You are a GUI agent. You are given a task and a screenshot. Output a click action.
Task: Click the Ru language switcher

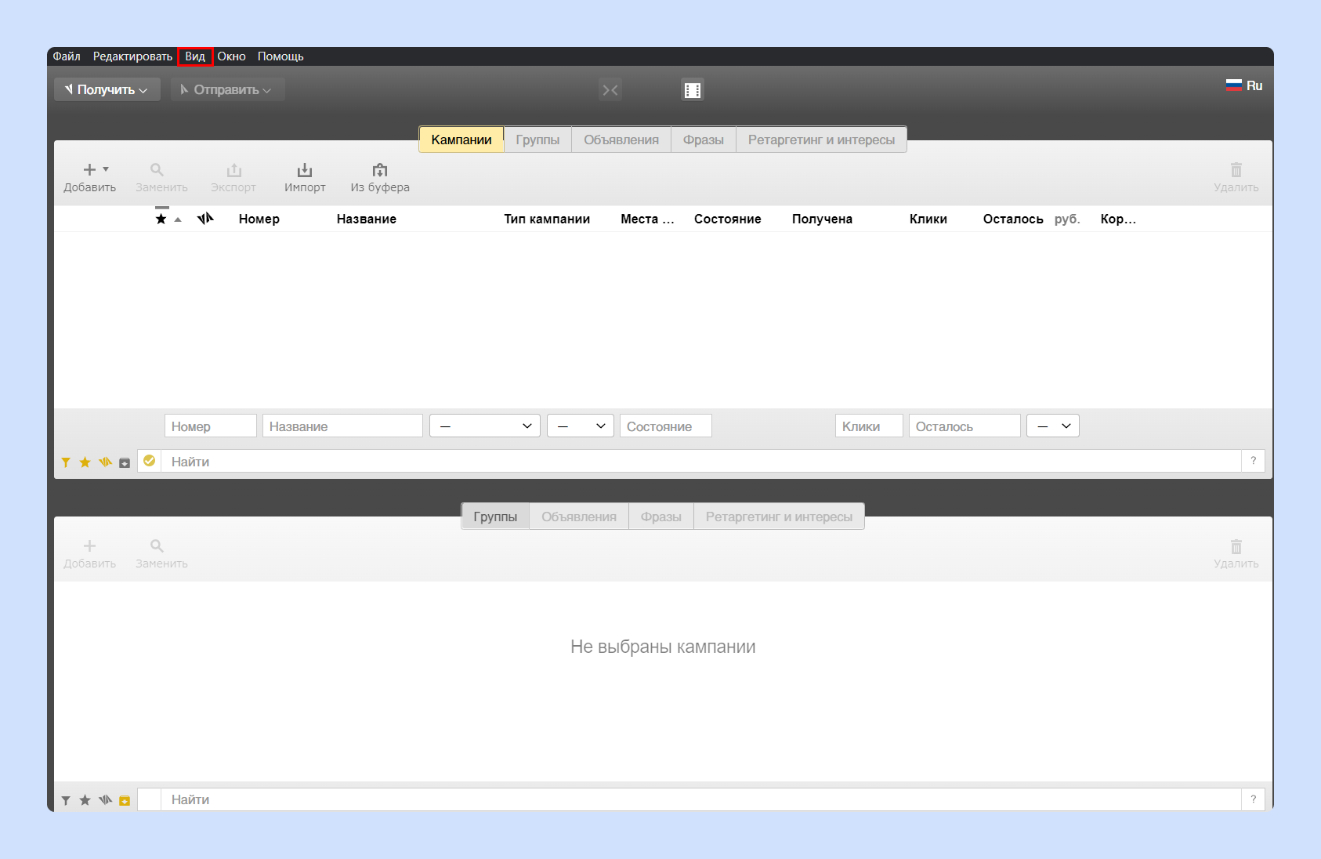pos(1244,85)
